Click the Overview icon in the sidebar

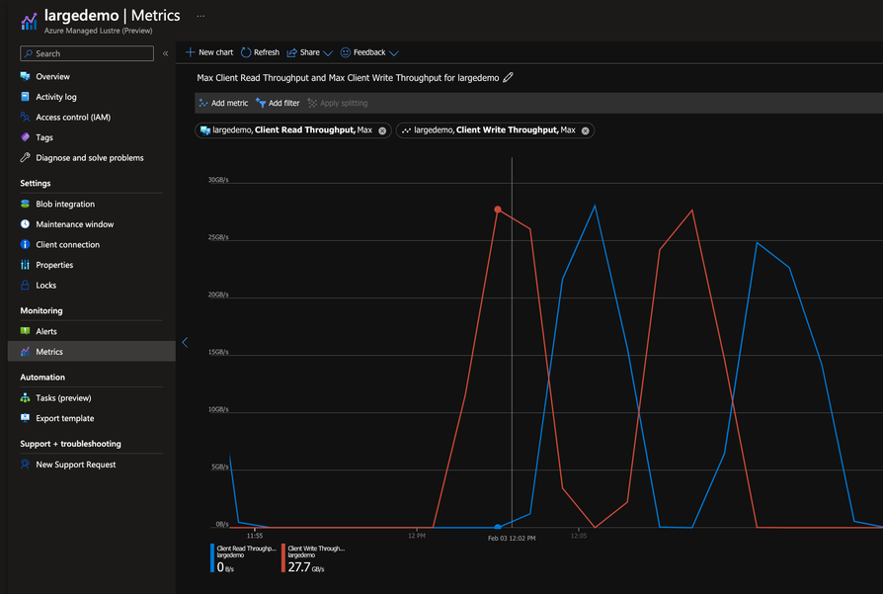[25, 77]
